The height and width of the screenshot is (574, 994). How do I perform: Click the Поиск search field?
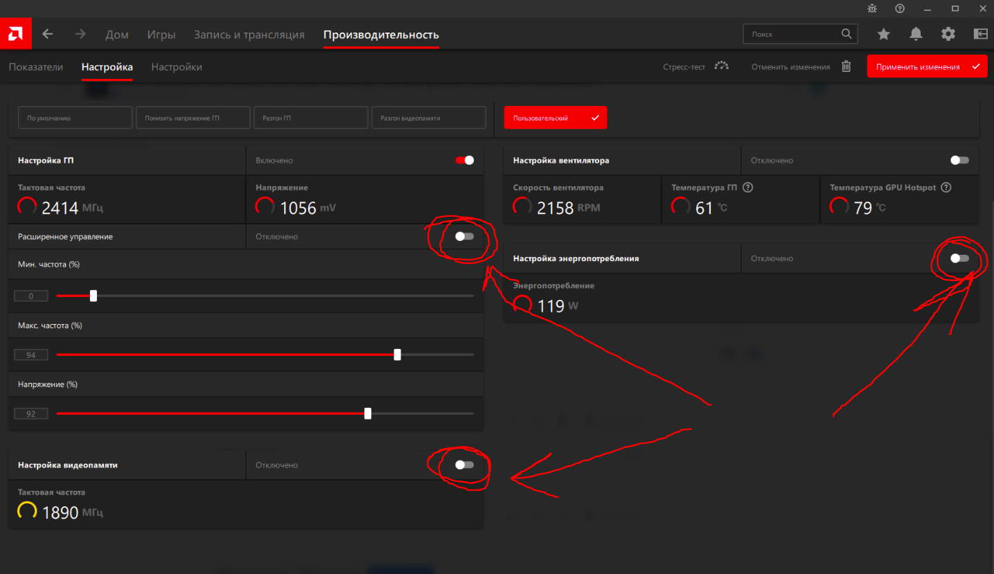point(800,34)
